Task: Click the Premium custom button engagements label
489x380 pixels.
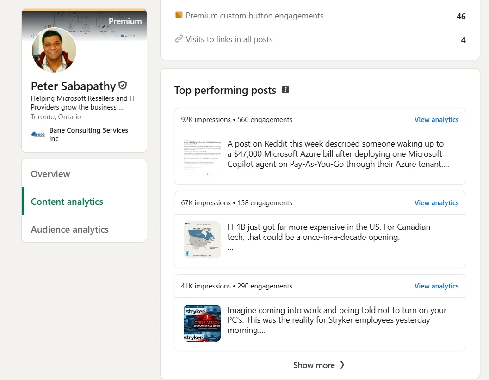Action: [254, 16]
